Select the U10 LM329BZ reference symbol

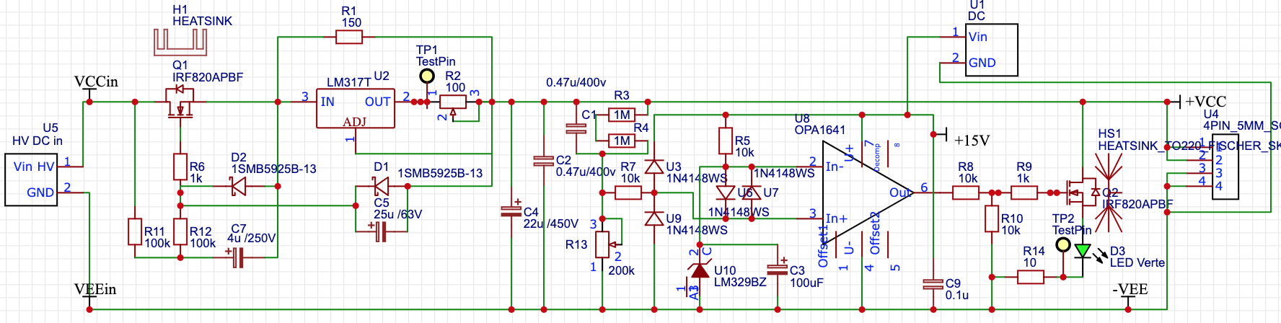pyautogui.click(x=700, y=271)
